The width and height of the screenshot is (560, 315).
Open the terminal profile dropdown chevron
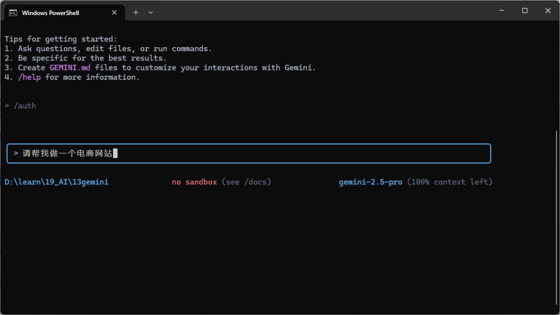(x=150, y=11)
